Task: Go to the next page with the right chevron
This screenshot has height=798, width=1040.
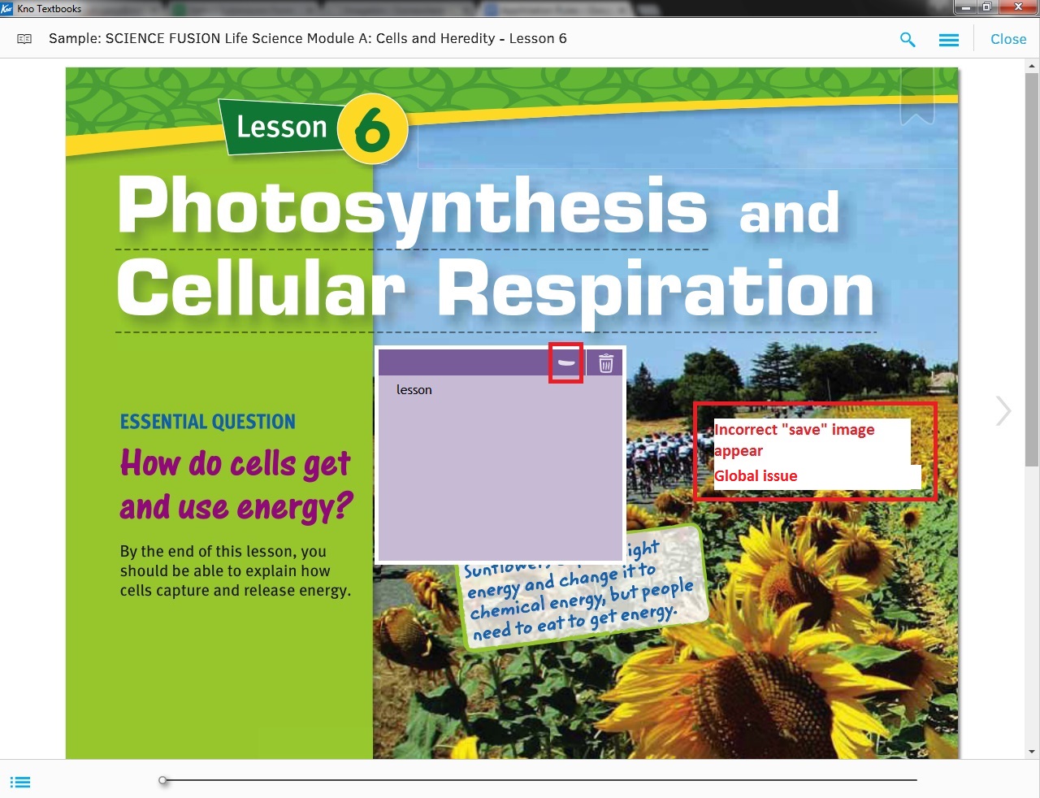Action: pos(1003,410)
